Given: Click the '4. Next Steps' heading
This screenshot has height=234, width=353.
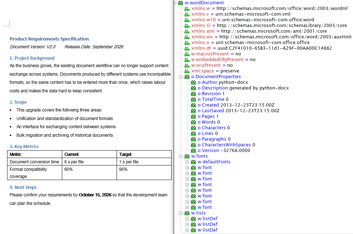Looking at the screenshot, I should [x=23, y=187].
